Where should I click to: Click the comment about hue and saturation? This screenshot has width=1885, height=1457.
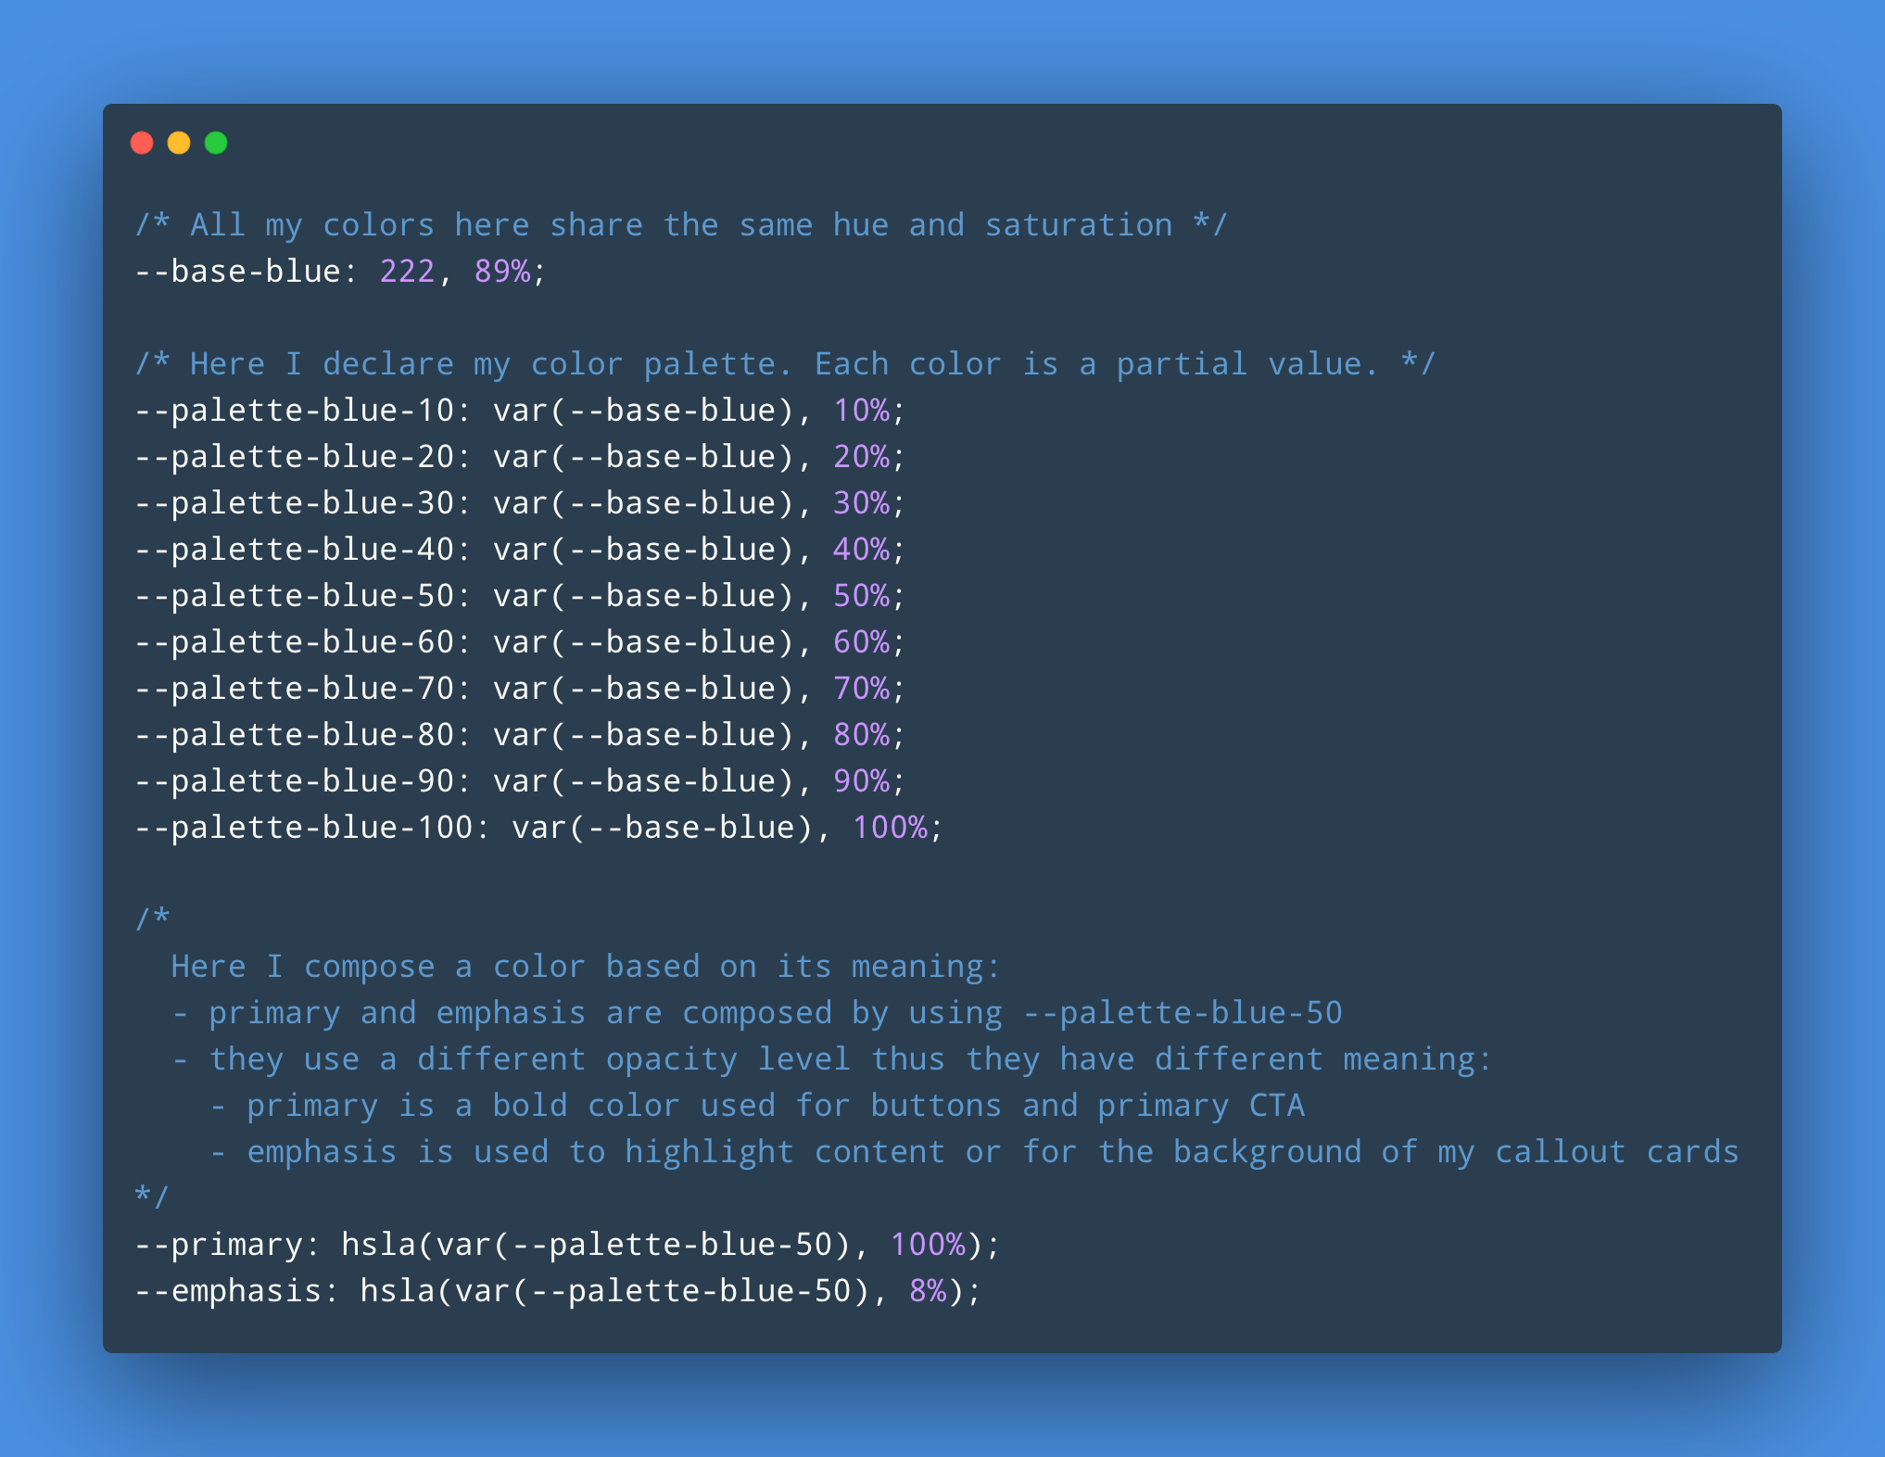point(681,225)
